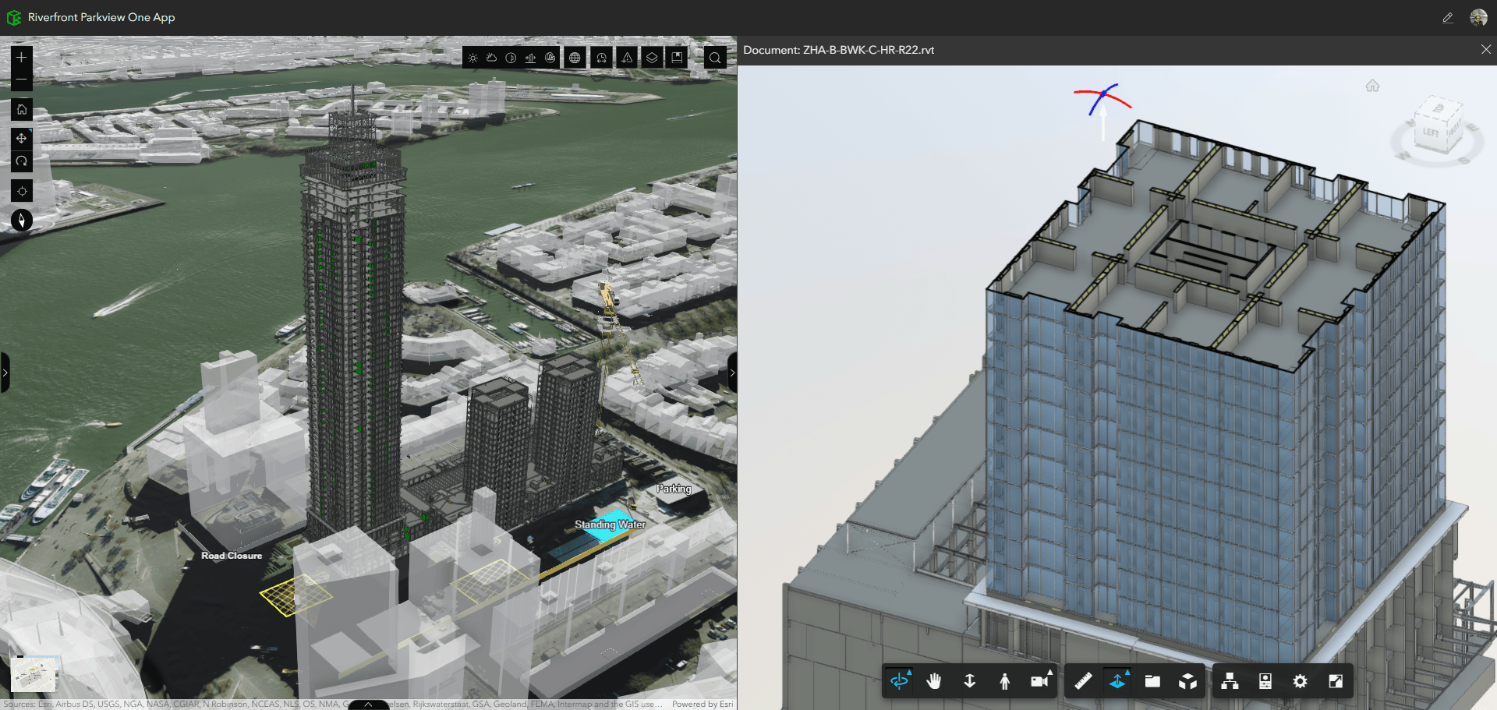The width and height of the screenshot is (1497, 710).
Task: Return to home extent with the home button
Action: (x=21, y=109)
